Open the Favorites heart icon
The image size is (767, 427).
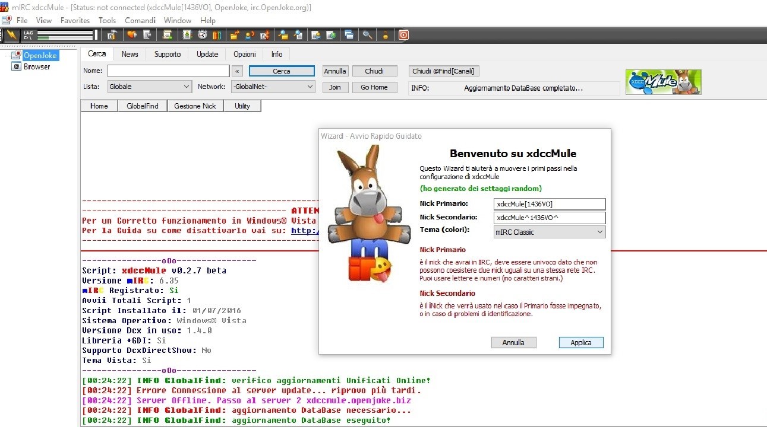(132, 35)
